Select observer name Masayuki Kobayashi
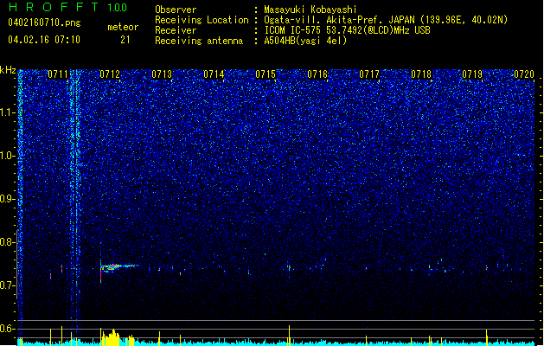The width and height of the screenshot is (544, 346). pos(310,10)
